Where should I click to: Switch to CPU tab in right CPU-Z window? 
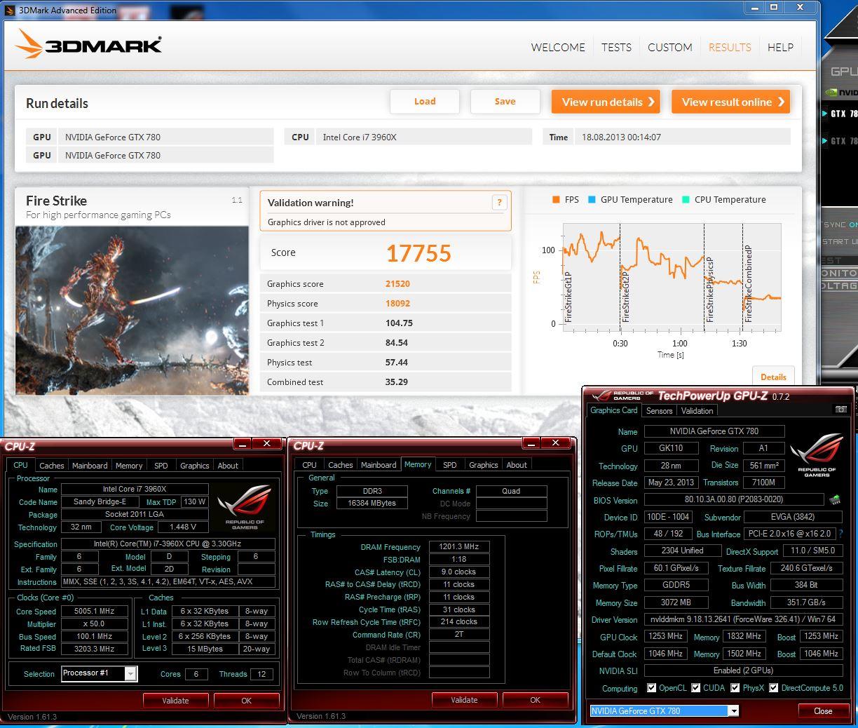coord(309,465)
